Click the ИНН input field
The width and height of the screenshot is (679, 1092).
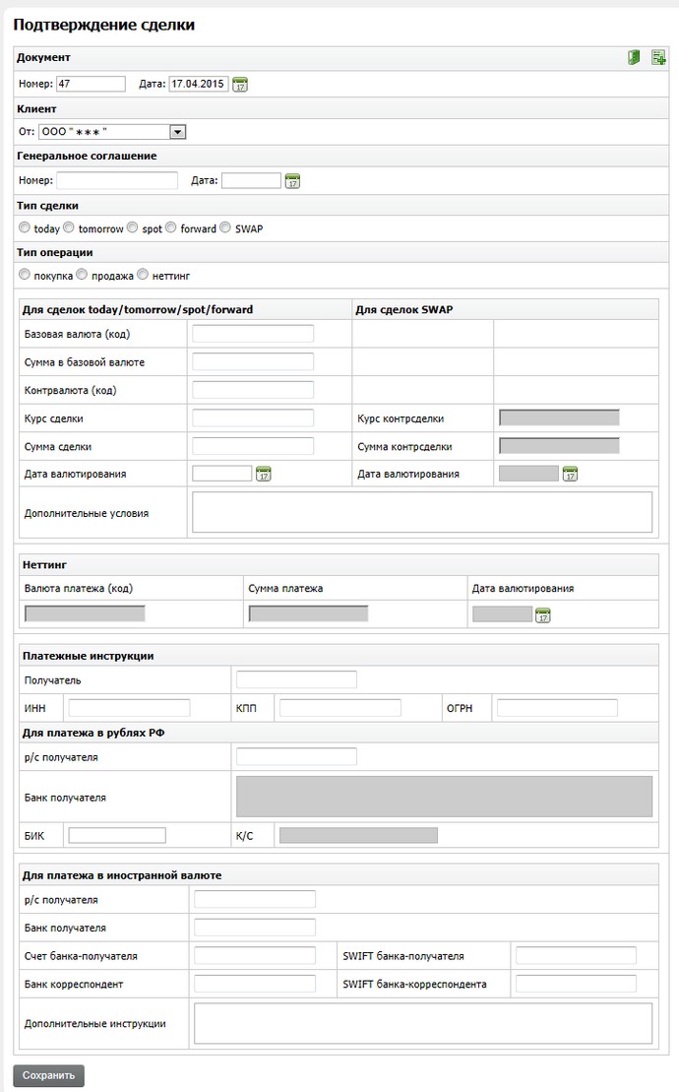[129, 708]
